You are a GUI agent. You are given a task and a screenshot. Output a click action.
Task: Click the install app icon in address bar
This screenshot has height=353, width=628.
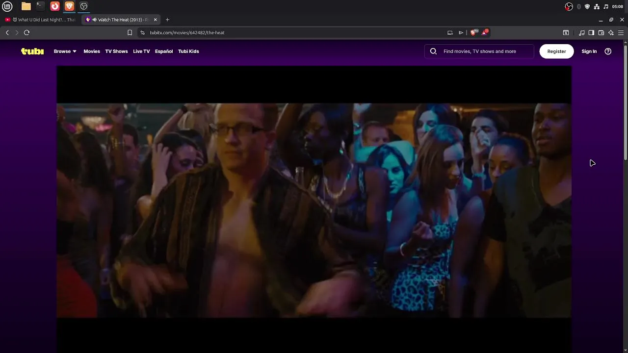tap(450, 32)
